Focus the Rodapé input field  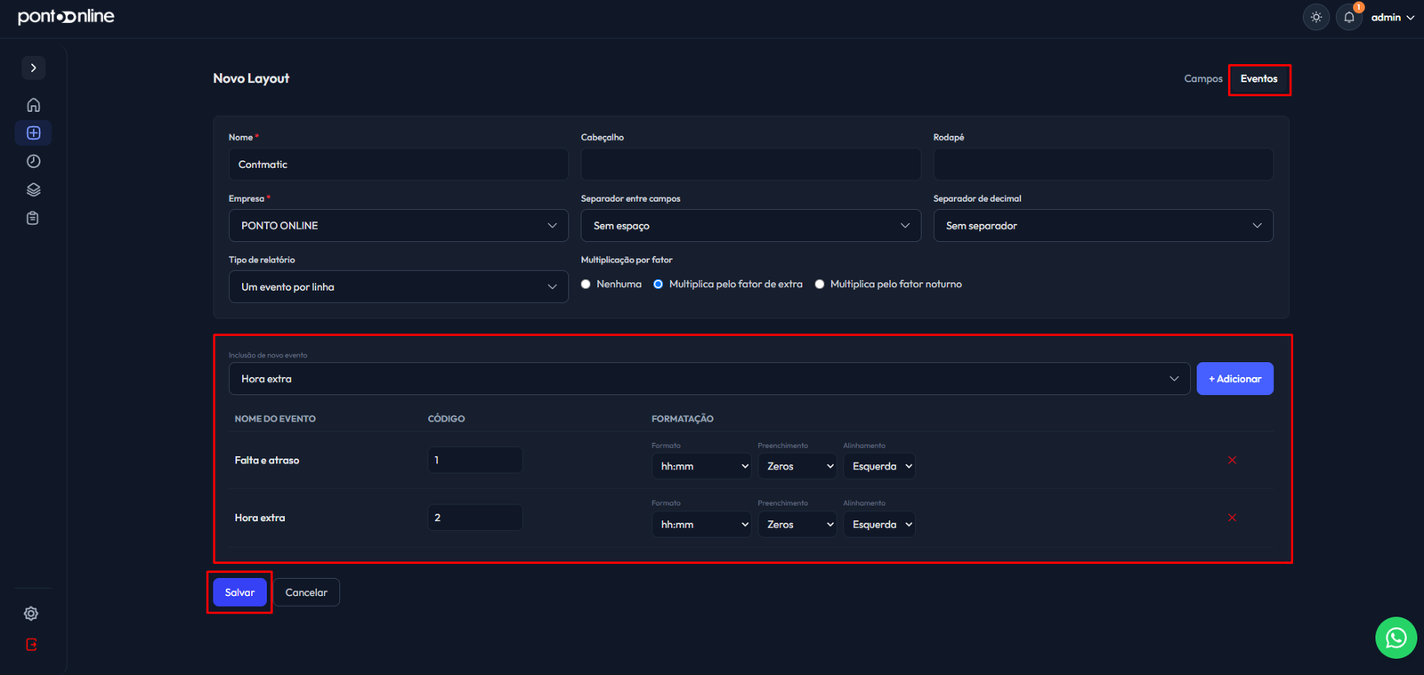pos(1103,165)
